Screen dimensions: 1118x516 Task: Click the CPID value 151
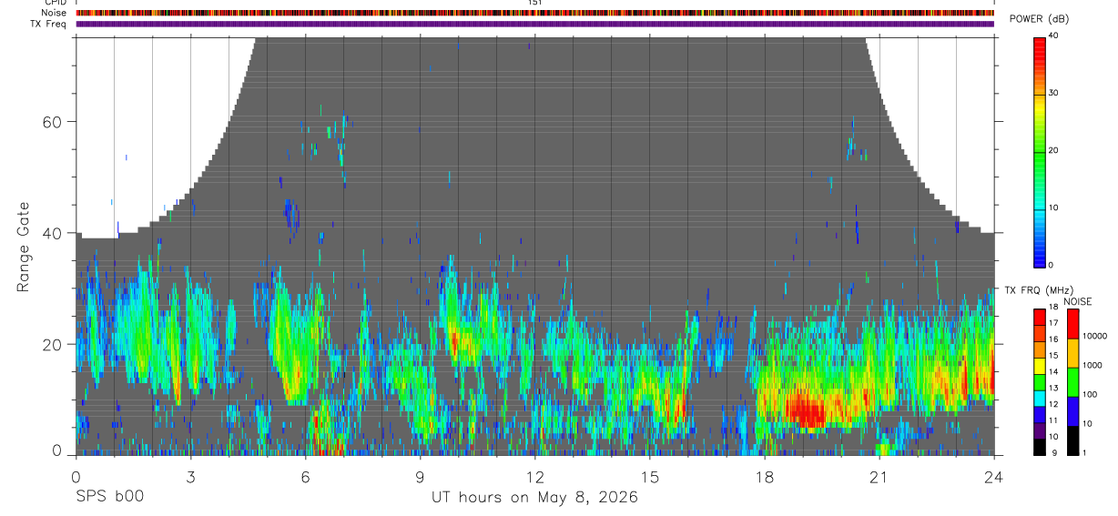point(534,3)
